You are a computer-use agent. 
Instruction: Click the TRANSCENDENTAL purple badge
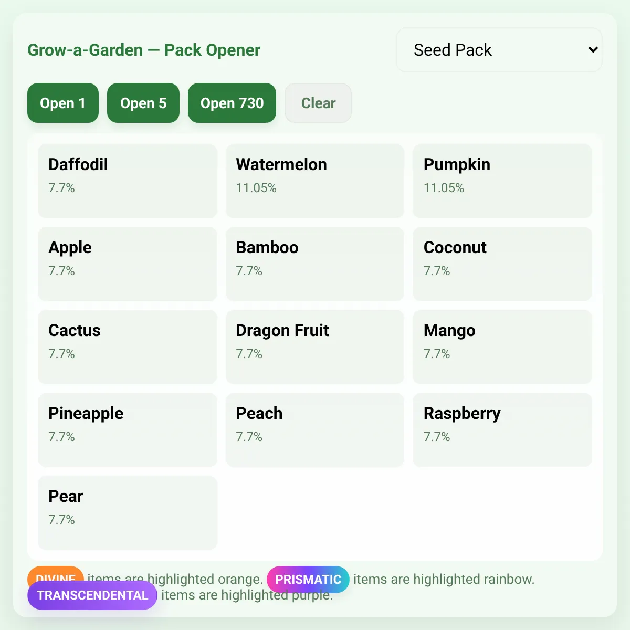92,595
